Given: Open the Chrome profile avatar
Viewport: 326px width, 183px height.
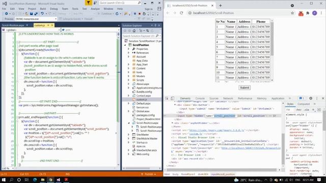Looking at the screenshot, I should tap(315, 13).
